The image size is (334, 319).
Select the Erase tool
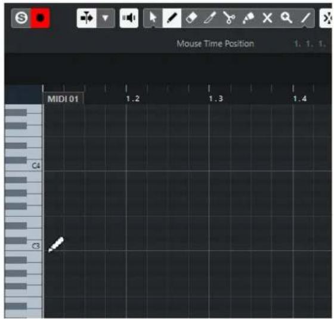click(x=191, y=18)
